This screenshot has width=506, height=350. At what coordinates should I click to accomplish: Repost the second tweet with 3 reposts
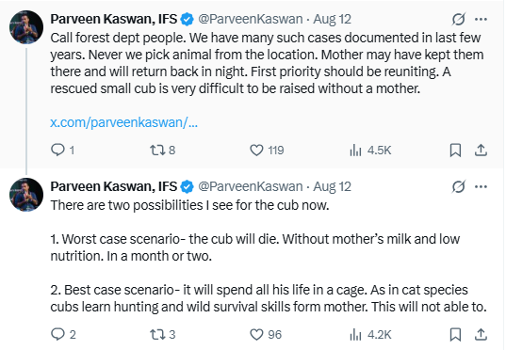point(163,335)
